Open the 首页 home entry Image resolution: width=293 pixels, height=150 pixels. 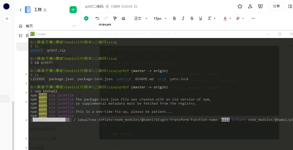(x=29, y=26)
